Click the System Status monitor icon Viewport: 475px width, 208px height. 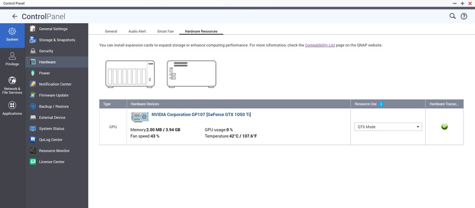click(x=33, y=128)
